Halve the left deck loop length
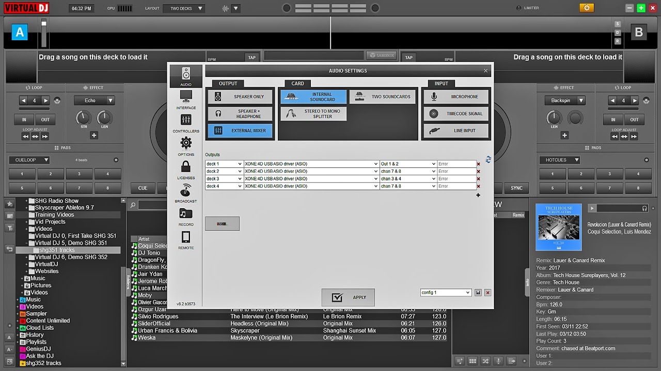Image resolution: width=661 pixels, height=371 pixels. pyautogui.click(x=24, y=100)
